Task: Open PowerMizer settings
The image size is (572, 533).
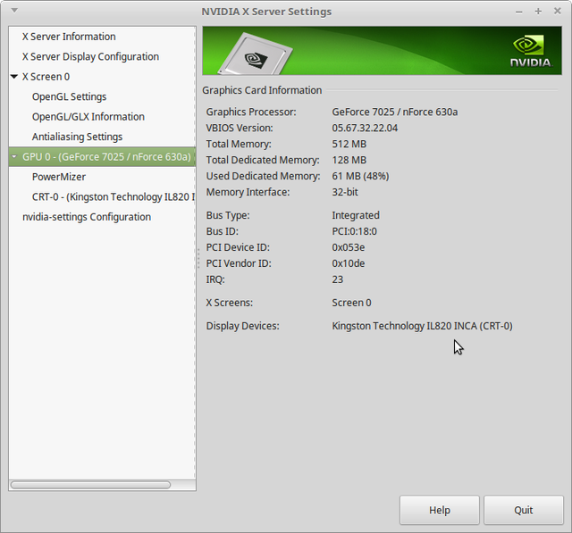Action: 102,177
